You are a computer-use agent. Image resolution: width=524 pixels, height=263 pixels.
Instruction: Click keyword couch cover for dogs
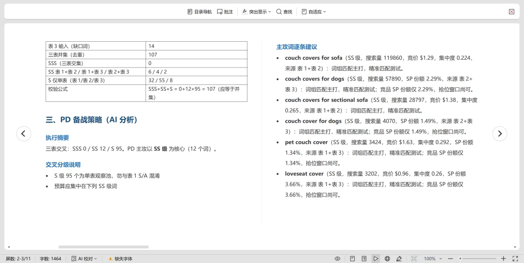click(x=313, y=121)
